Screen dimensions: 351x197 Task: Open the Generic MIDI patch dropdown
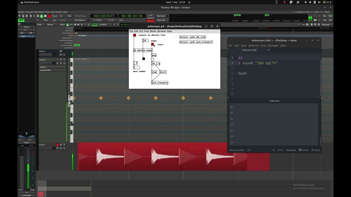pyautogui.click(x=53, y=67)
